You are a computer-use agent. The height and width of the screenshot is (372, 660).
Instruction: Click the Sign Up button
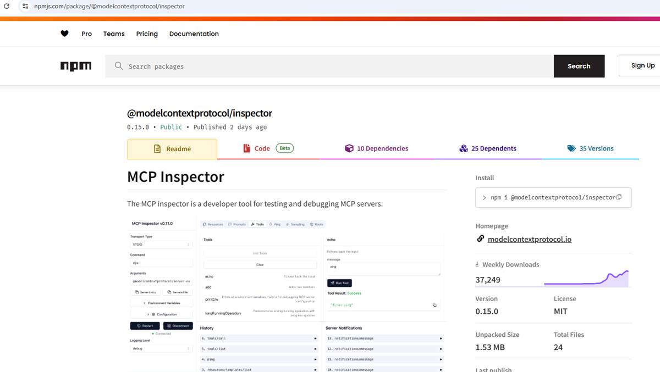(642, 65)
